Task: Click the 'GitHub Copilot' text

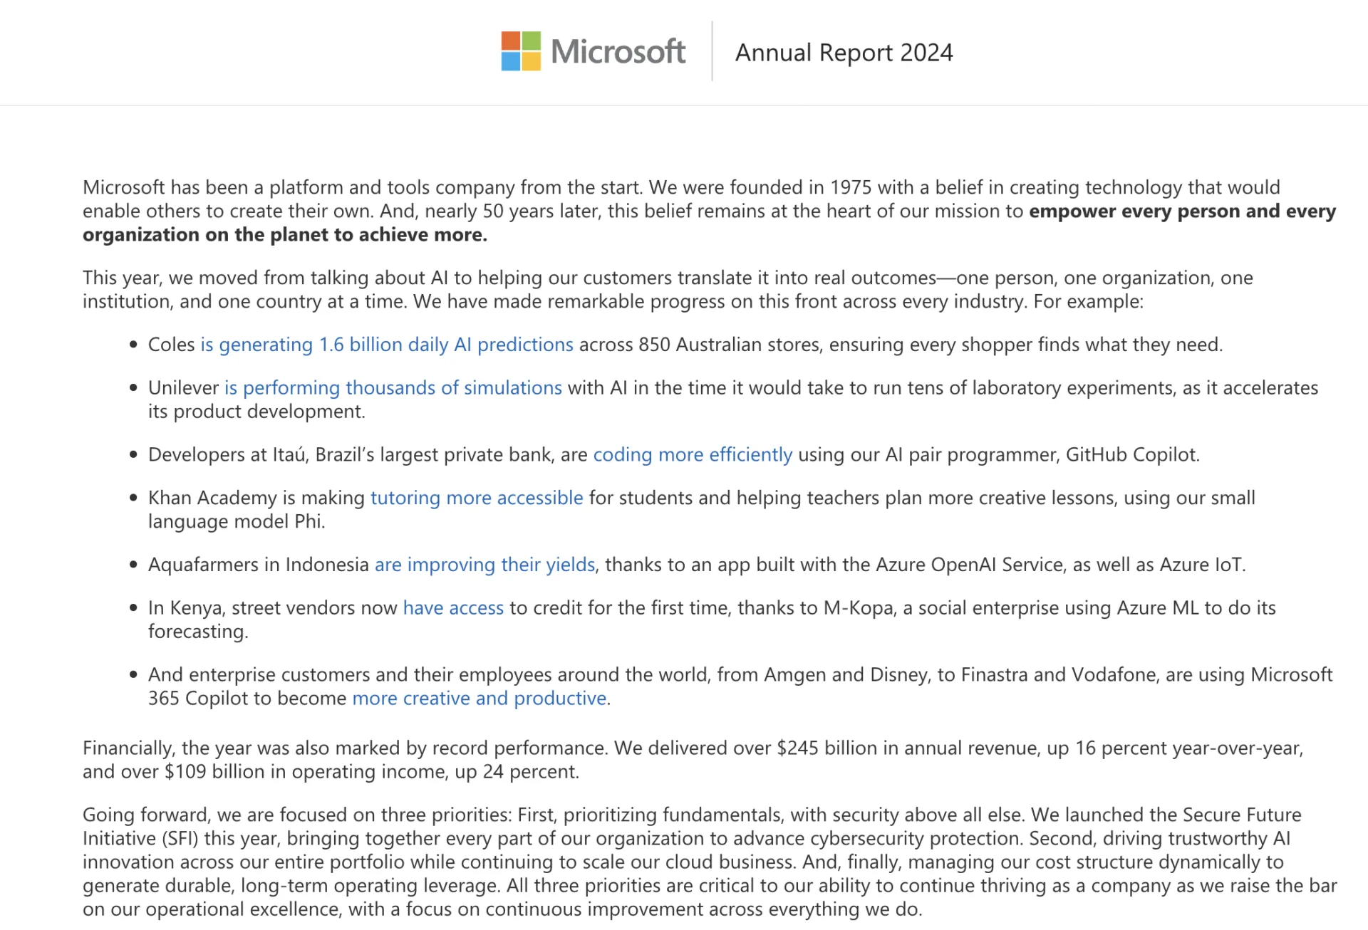Action: point(1132,455)
